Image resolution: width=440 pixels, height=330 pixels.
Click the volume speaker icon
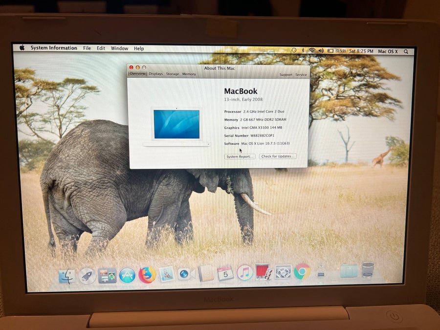[321, 50]
